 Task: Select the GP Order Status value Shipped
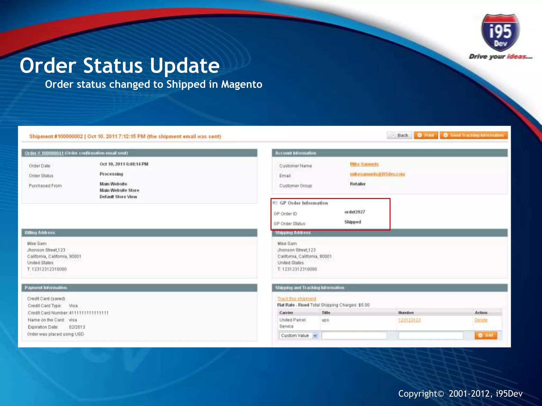353,222
